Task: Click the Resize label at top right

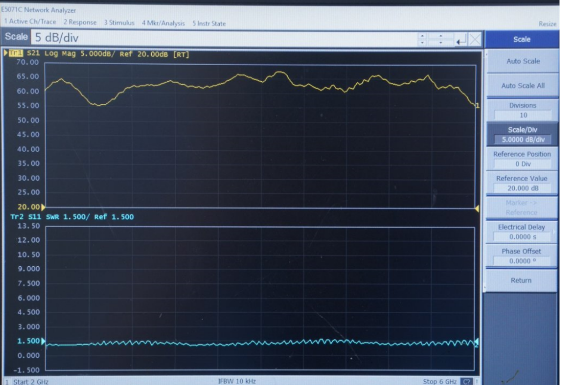Action: pos(548,24)
